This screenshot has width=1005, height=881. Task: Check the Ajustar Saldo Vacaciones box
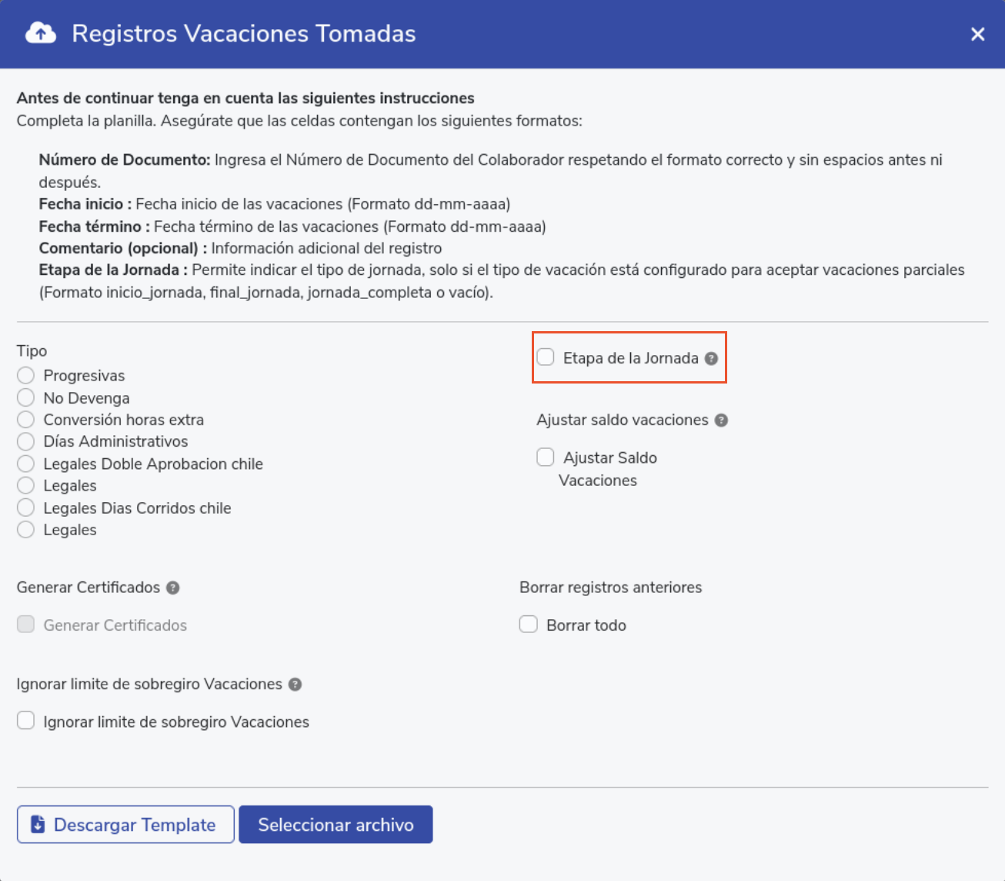pyautogui.click(x=546, y=457)
